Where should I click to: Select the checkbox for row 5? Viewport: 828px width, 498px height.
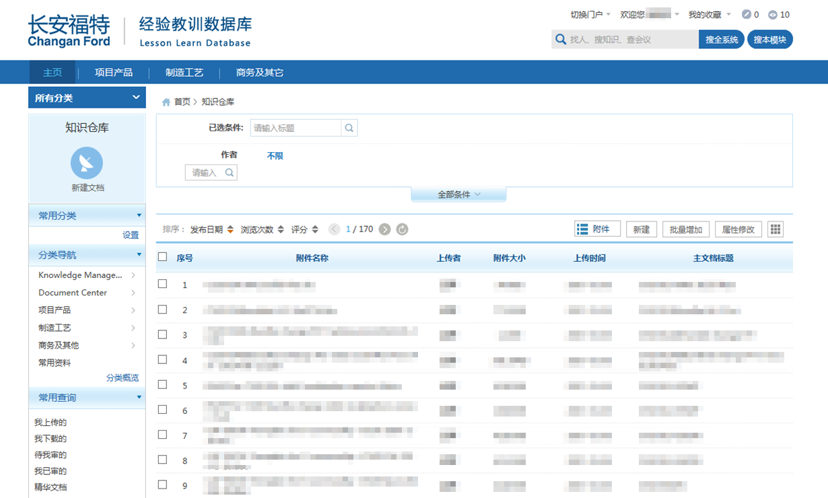point(162,384)
